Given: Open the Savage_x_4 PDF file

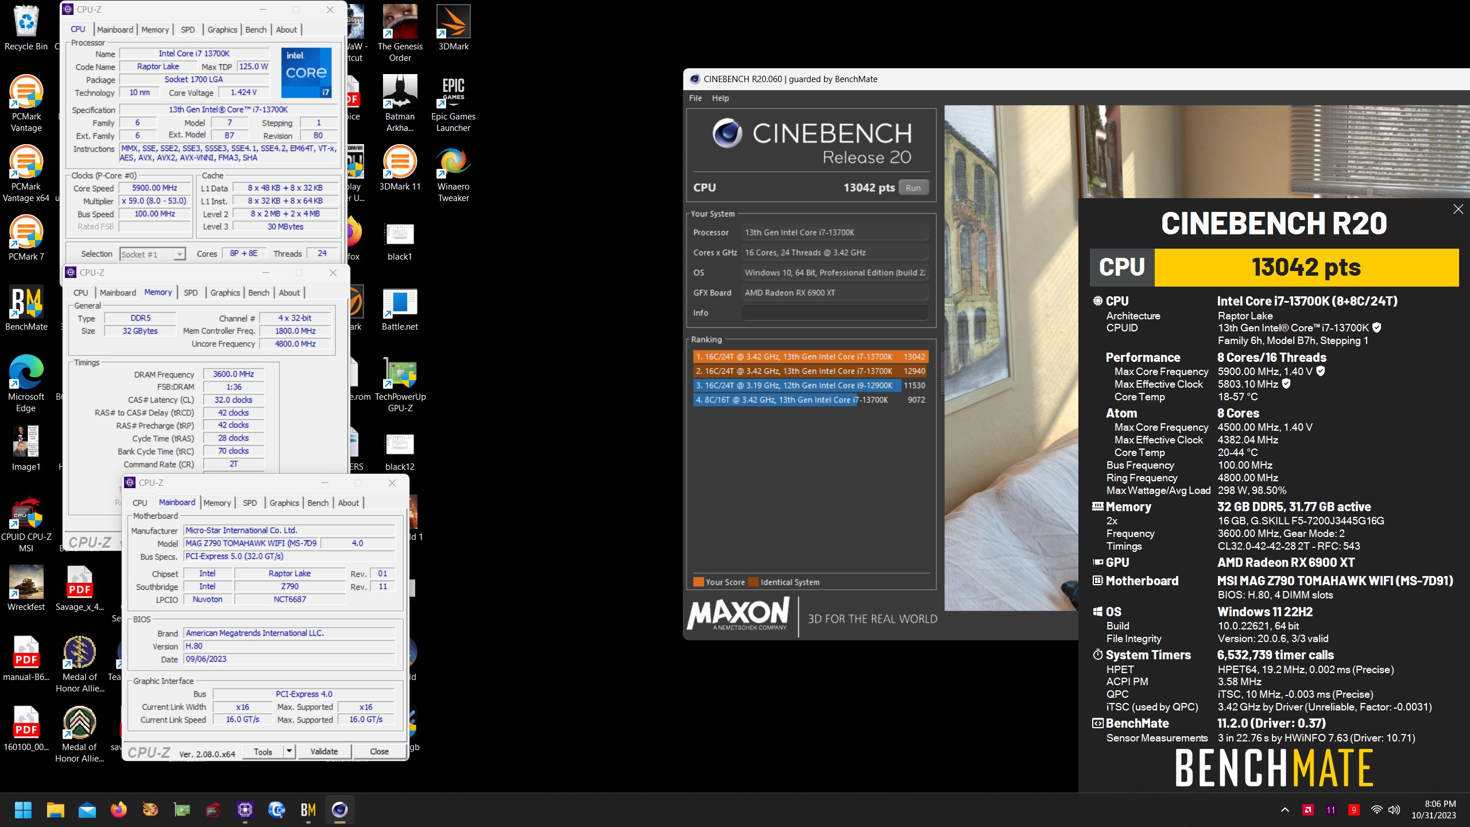Looking at the screenshot, I should pyautogui.click(x=79, y=588).
